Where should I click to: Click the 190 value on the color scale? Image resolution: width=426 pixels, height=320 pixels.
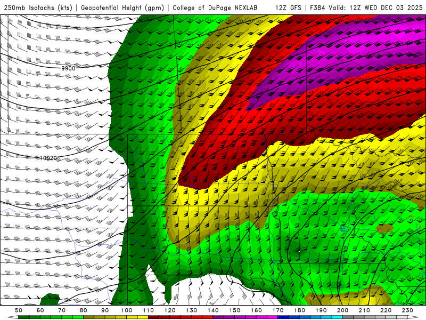point(321,310)
